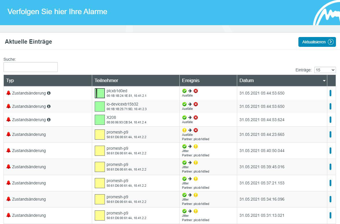This screenshot has height=224, width=340.
Task: Click into the Suche search field
Action: pyautogui.click(x=31, y=67)
